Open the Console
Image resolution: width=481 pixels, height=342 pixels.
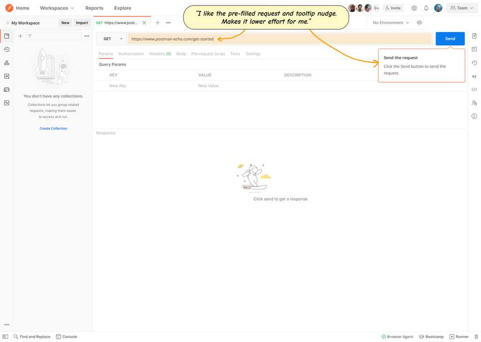pos(67,336)
